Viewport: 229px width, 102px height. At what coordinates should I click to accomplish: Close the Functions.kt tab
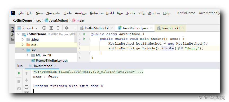(183, 28)
